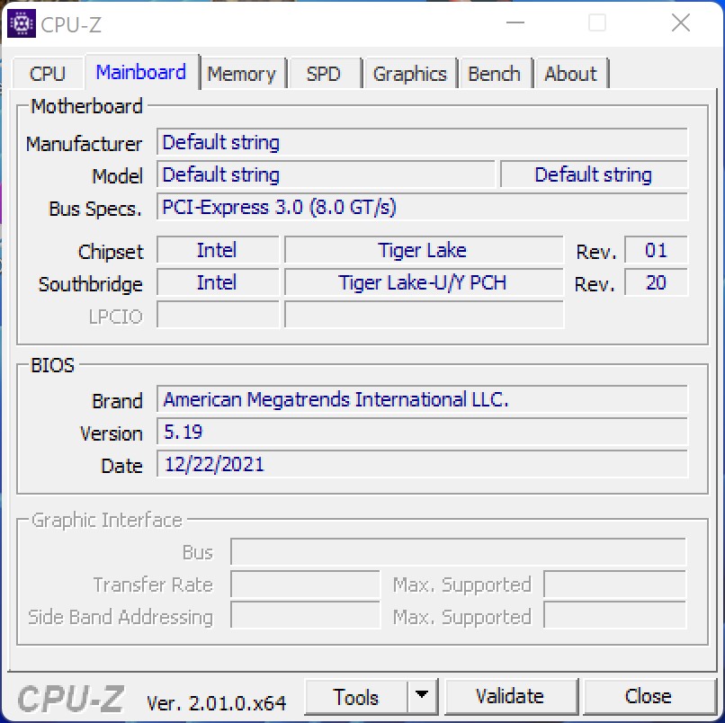Screen dimensions: 725x723
Task: Click the Validate button
Action: [510, 696]
